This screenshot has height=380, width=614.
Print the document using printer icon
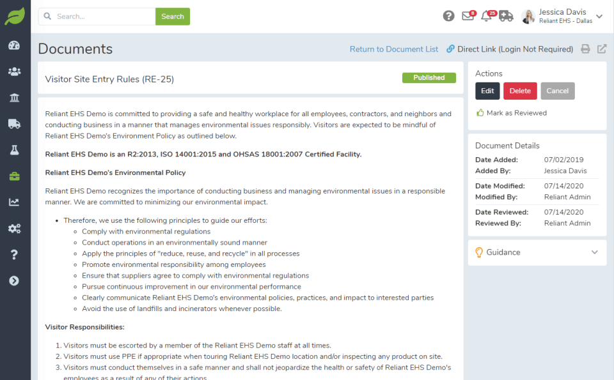[585, 49]
